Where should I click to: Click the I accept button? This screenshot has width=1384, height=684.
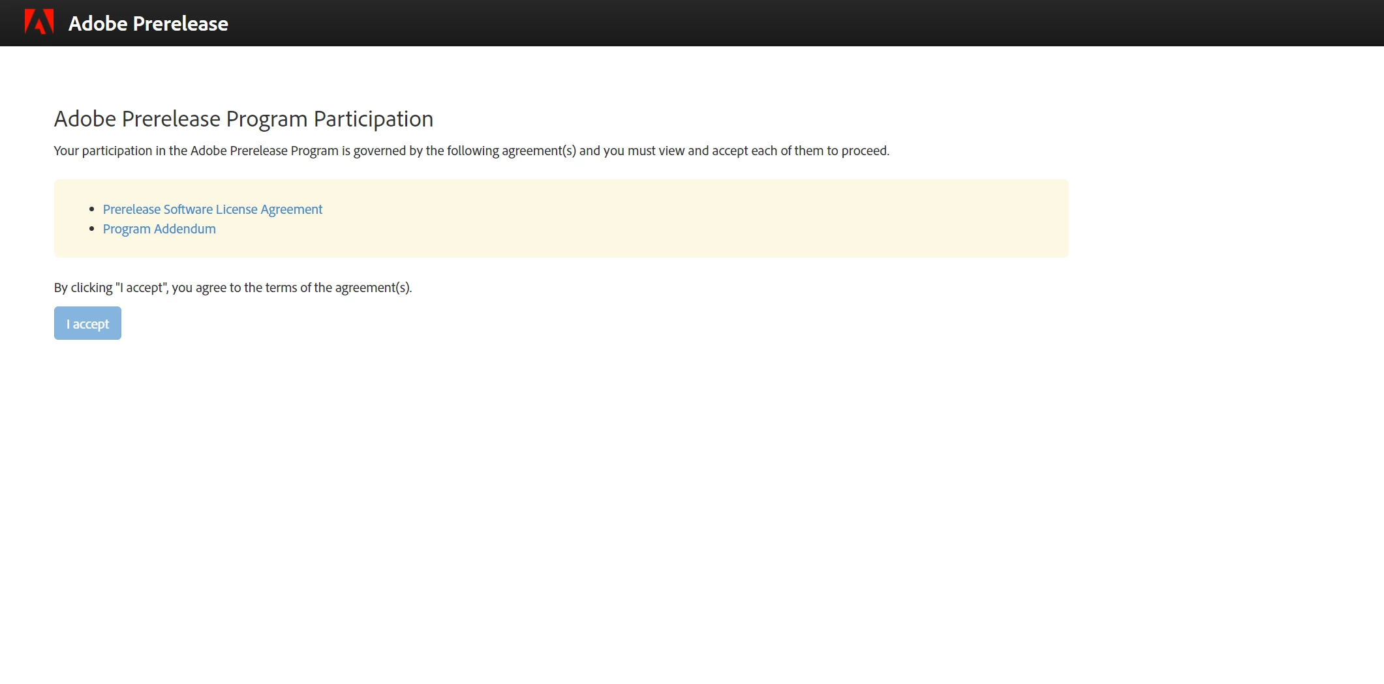point(87,323)
